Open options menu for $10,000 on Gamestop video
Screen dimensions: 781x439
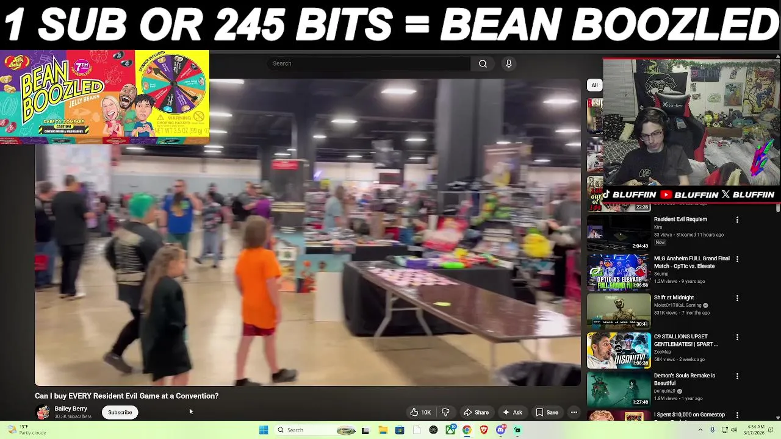click(737, 415)
